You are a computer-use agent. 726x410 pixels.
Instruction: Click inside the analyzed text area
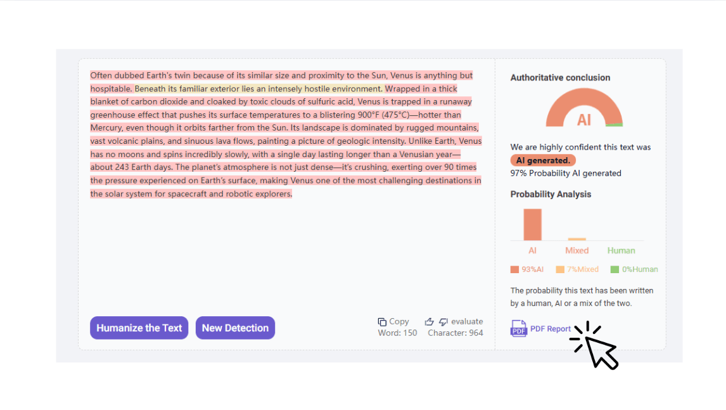(x=285, y=253)
